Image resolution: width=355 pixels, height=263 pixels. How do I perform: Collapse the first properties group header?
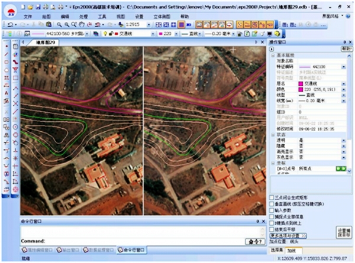[273, 56]
